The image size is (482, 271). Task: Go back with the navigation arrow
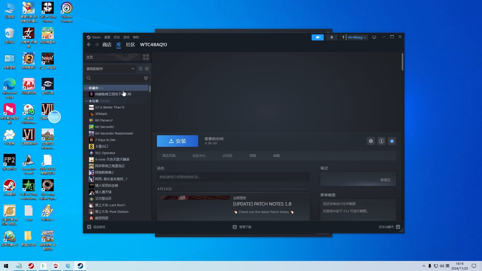(89, 44)
